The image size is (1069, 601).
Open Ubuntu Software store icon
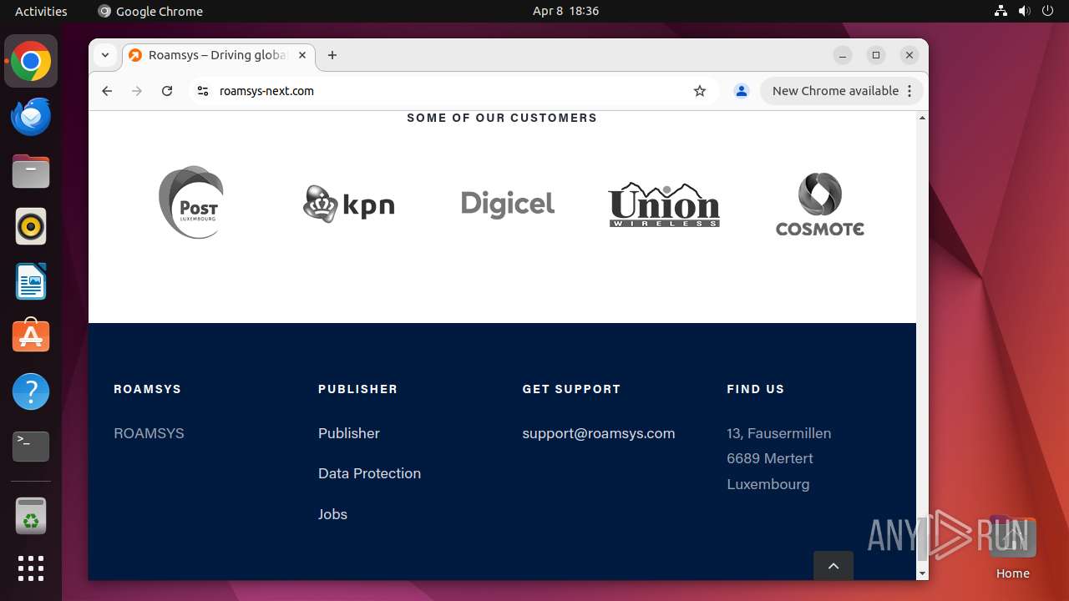[31, 336]
